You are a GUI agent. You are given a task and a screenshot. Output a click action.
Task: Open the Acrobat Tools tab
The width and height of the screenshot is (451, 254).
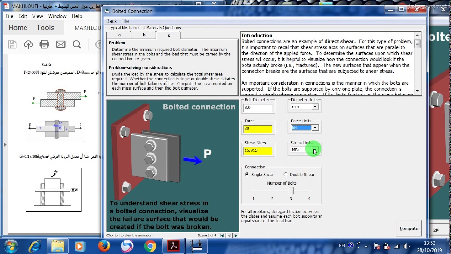coord(45,28)
